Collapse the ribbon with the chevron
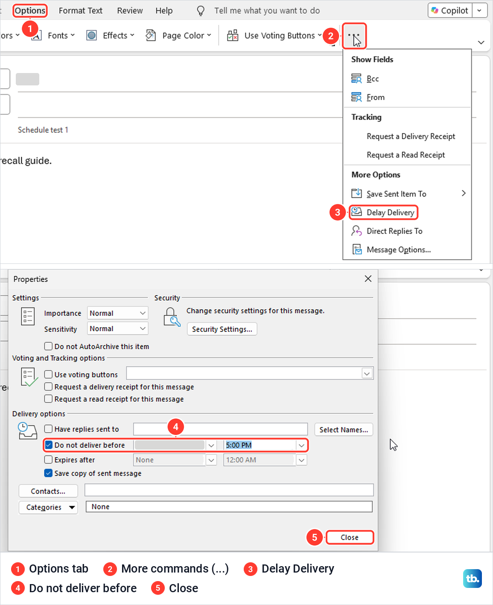 tap(481, 42)
